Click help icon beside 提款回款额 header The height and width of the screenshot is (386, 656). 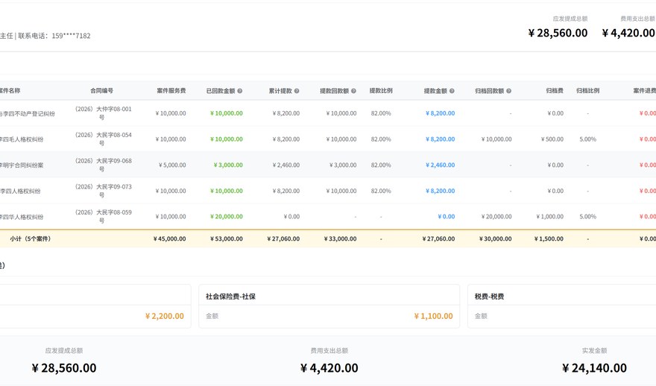click(x=353, y=91)
